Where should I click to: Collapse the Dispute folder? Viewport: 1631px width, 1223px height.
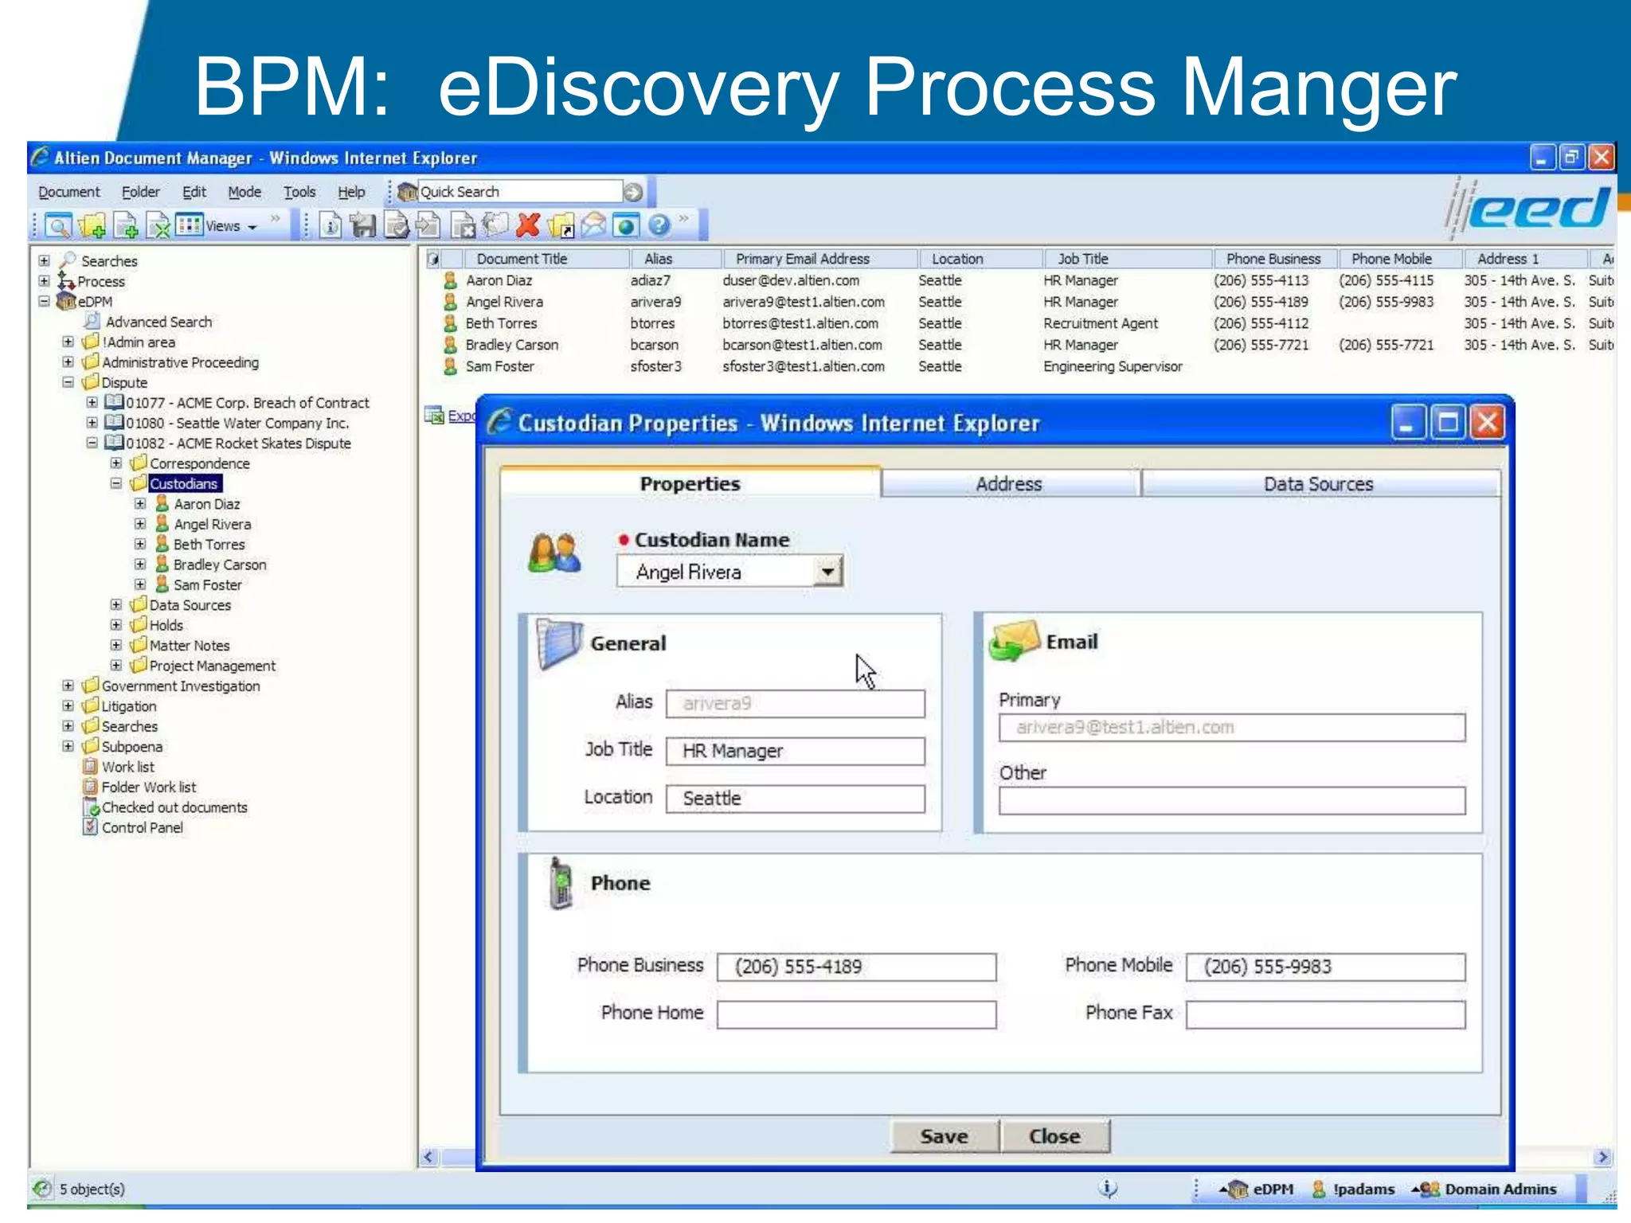[68, 382]
